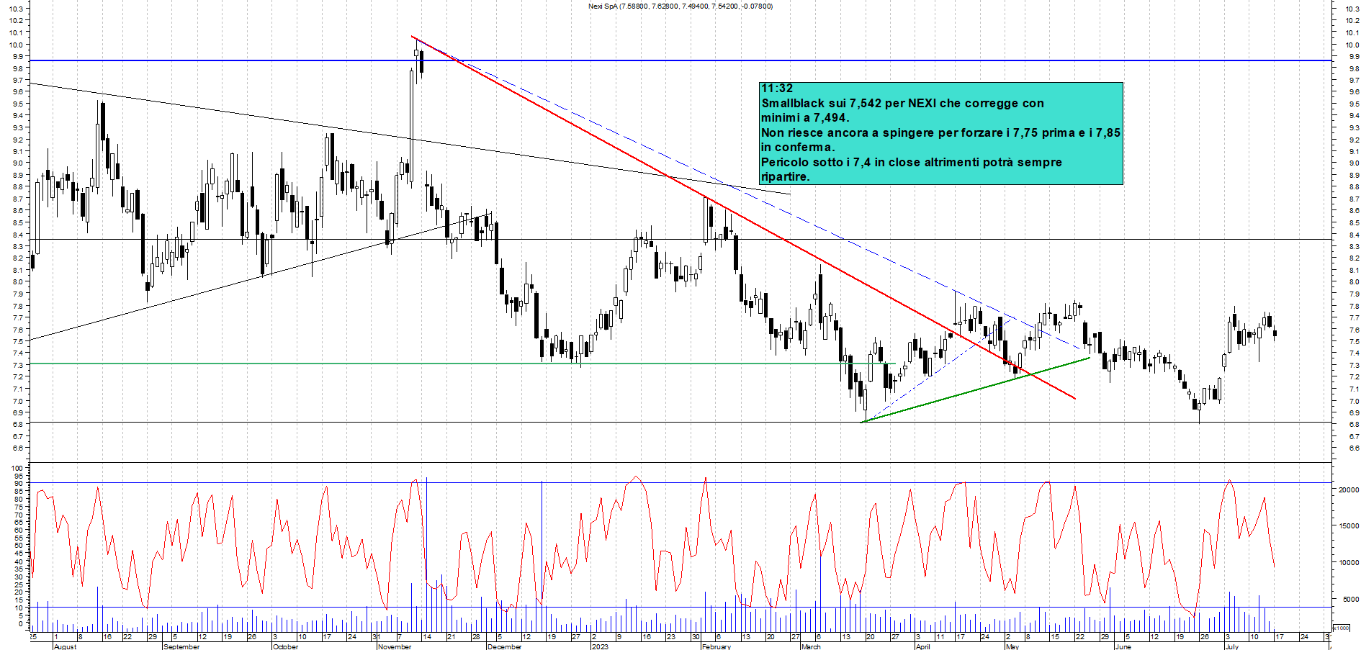Select the '11:32' timestamp in the note
Viewport: 1361px width, 650px height.
[x=777, y=89]
